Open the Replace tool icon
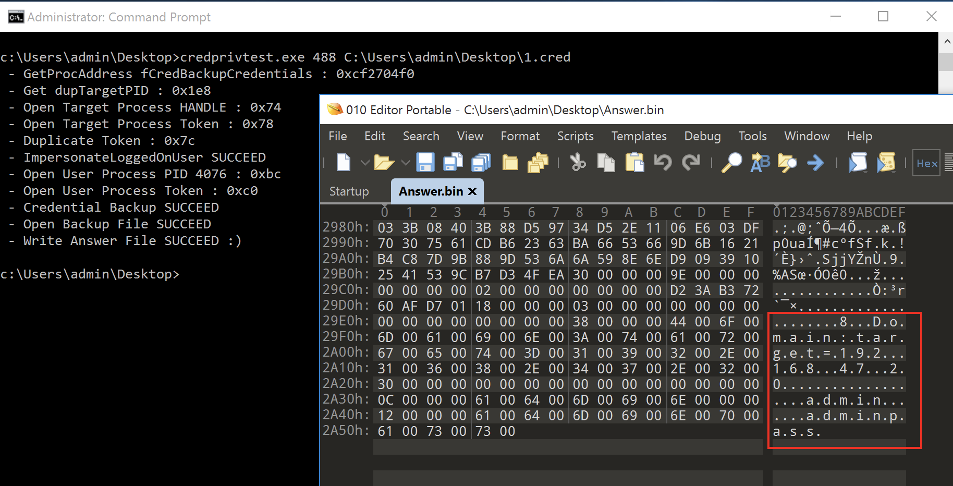Viewport: 953px width, 486px height. tap(760, 163)
